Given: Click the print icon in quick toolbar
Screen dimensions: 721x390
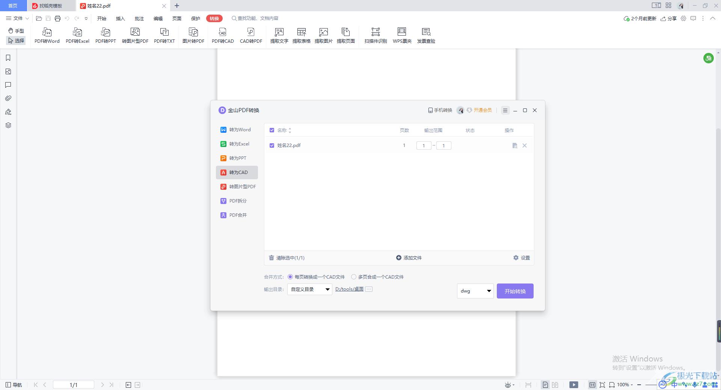Looking at the screenshot, I should coord(57,18).
